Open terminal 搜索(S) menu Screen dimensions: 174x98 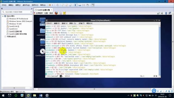(x=73, y=23)
